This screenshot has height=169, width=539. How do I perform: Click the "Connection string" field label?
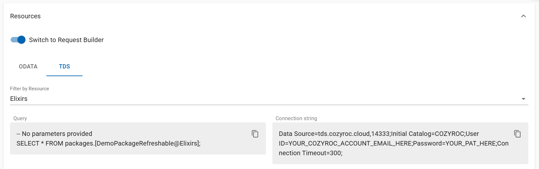click(x=296, y=118)
